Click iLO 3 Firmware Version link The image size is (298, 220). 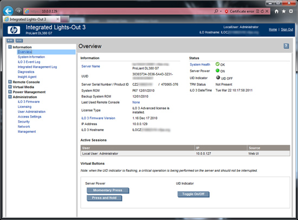98,118
